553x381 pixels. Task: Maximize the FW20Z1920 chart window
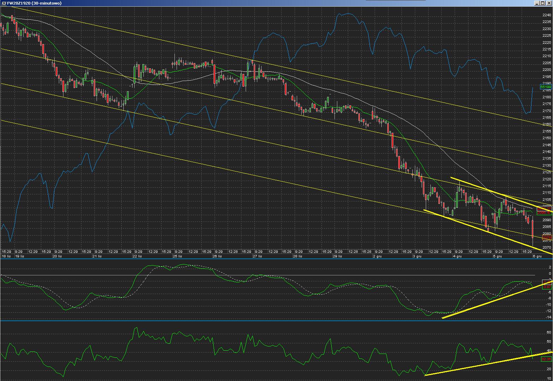point(543,3)
